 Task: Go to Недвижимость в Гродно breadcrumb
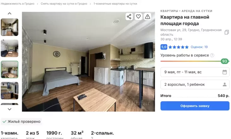point(18,4)
